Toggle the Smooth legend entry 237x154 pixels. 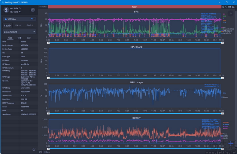[x=228, y=29]
